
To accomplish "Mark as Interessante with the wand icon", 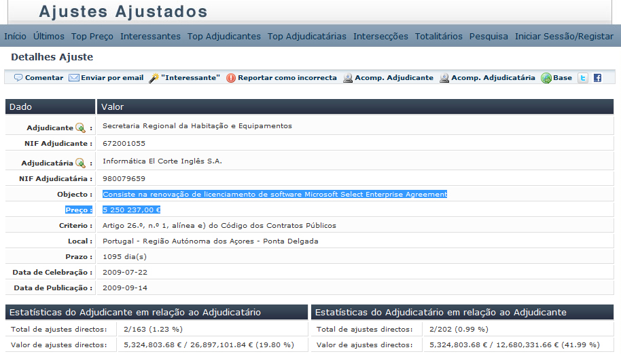I will click(x=154, y=78).
